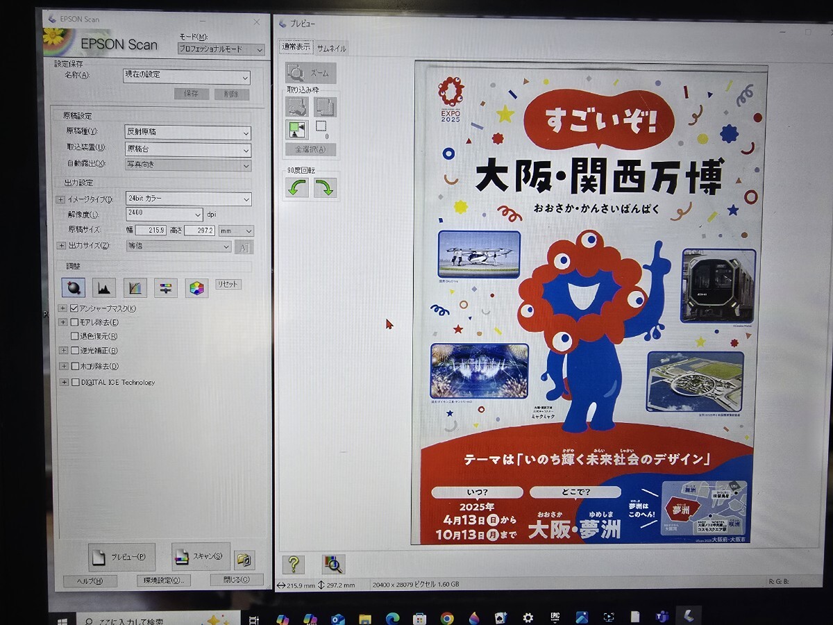Open the 自動露出 auto exposure dropdown

coord(187,165)
